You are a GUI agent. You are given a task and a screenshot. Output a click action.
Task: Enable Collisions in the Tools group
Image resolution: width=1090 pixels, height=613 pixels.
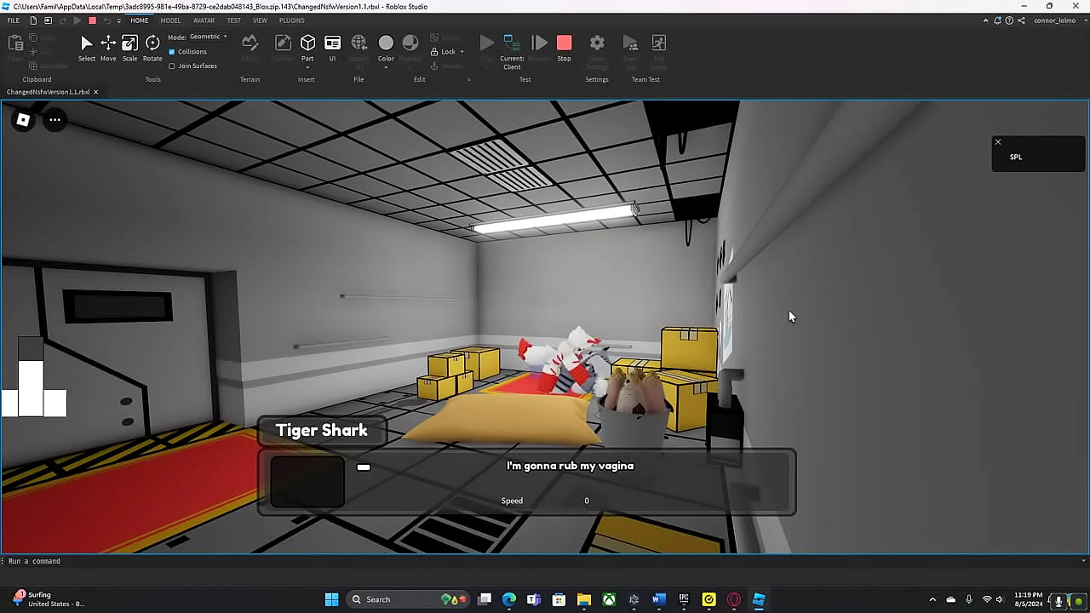click(173, 51)
